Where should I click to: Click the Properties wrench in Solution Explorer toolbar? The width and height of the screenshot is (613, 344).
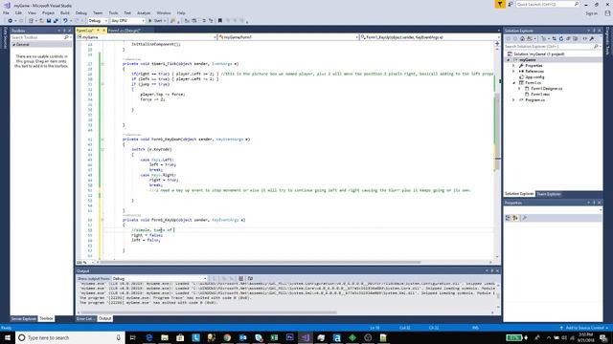592,38
